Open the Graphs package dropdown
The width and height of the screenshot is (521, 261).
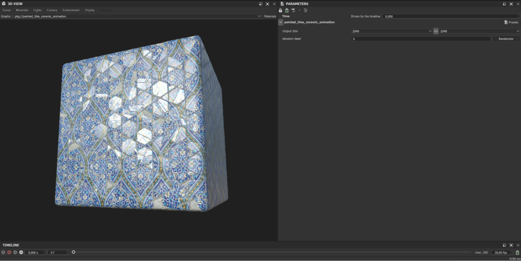pos(259,16)
